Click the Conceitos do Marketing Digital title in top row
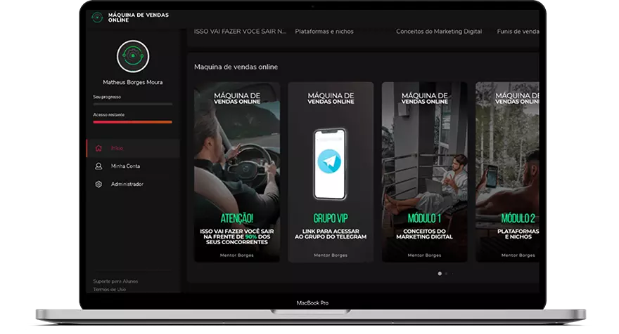Screen dimensions: 619x334 point(428,32)
